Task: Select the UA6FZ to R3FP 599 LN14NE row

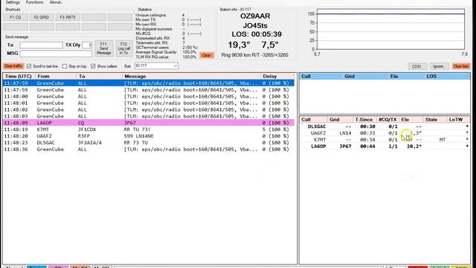Action: [149, 136]
